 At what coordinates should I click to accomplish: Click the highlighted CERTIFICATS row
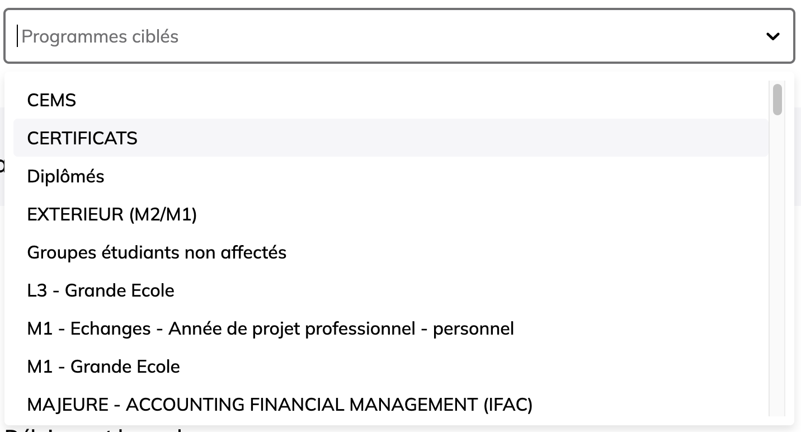pyautogui.click(x=391, y=138)
